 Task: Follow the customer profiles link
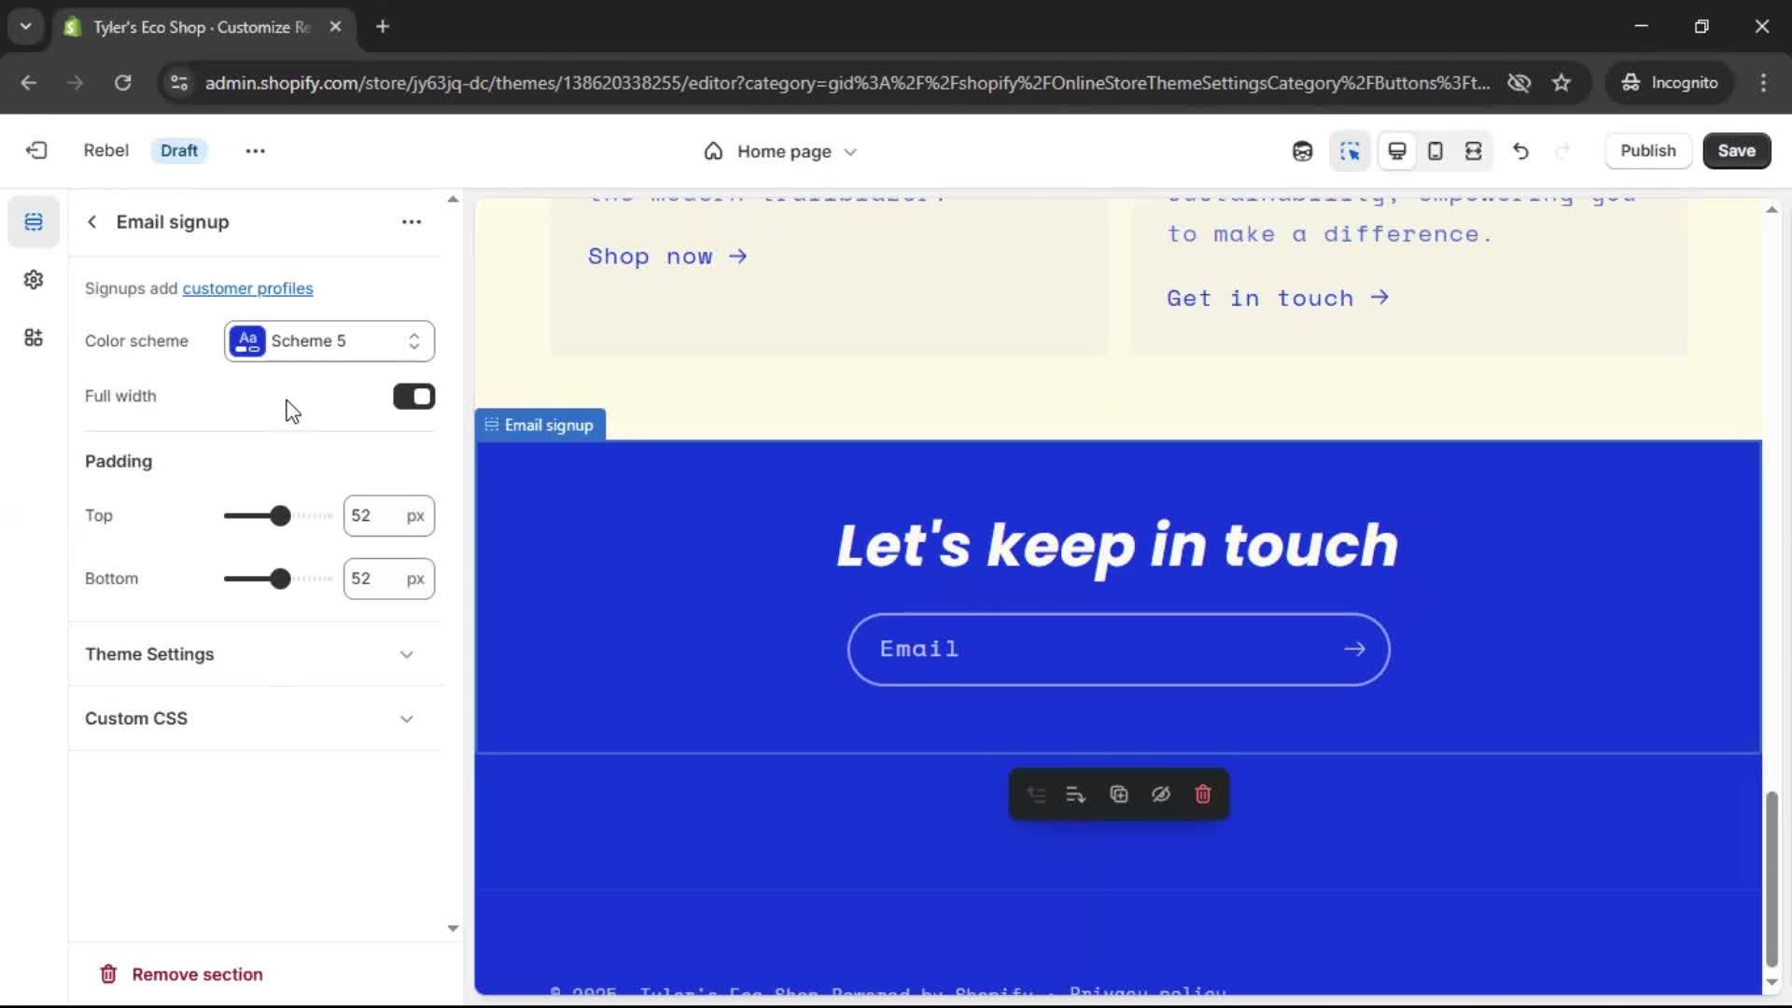click(247, 288)
